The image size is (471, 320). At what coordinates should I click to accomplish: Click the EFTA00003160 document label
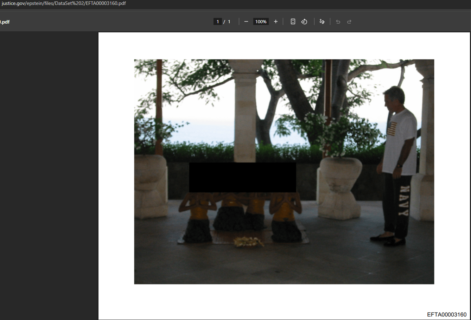tap(447, 314)
